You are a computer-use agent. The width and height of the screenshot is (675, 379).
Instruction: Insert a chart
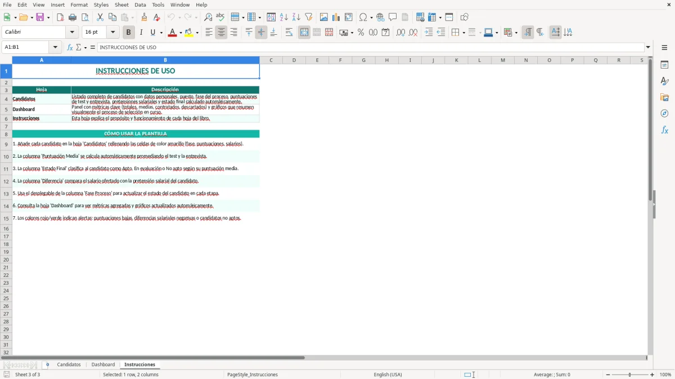336,17
